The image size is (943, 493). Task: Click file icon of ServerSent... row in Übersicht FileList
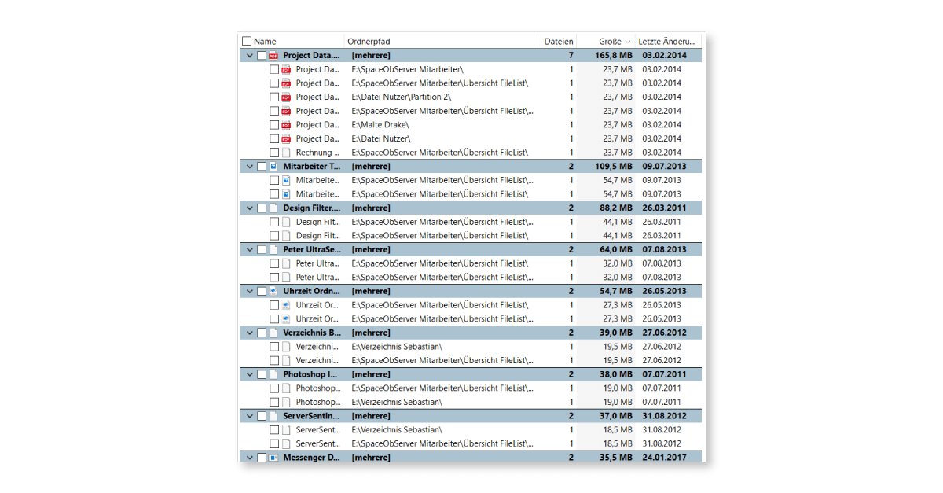286,444
